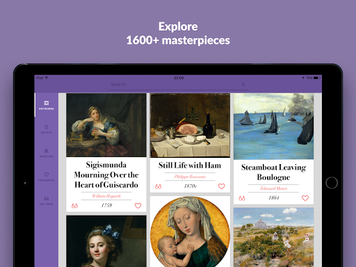
Task: Show the Not Seen glasses section
Action: [47, 201]
